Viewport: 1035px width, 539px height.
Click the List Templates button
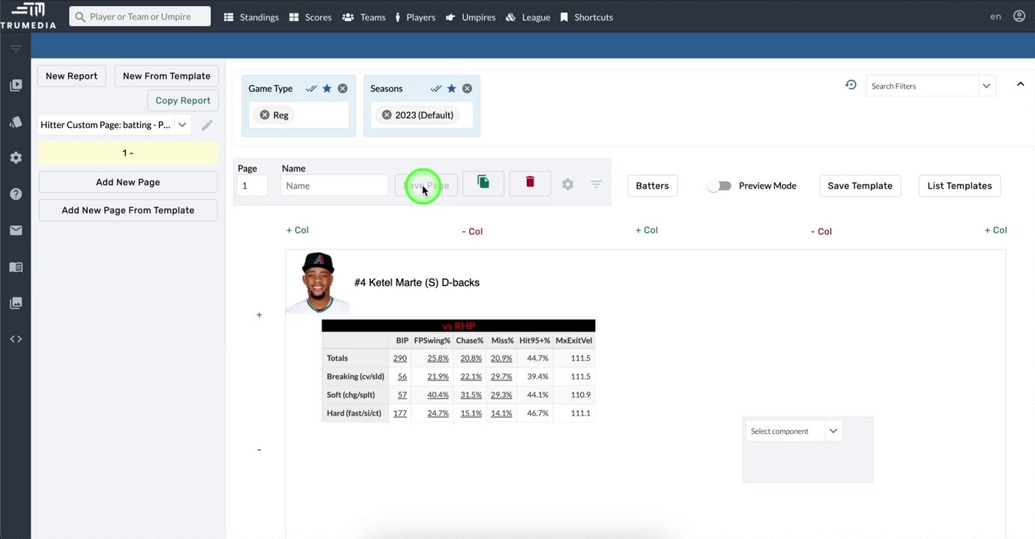959,186
